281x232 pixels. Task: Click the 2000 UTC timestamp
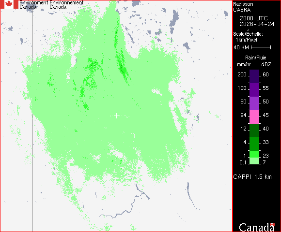253,18
